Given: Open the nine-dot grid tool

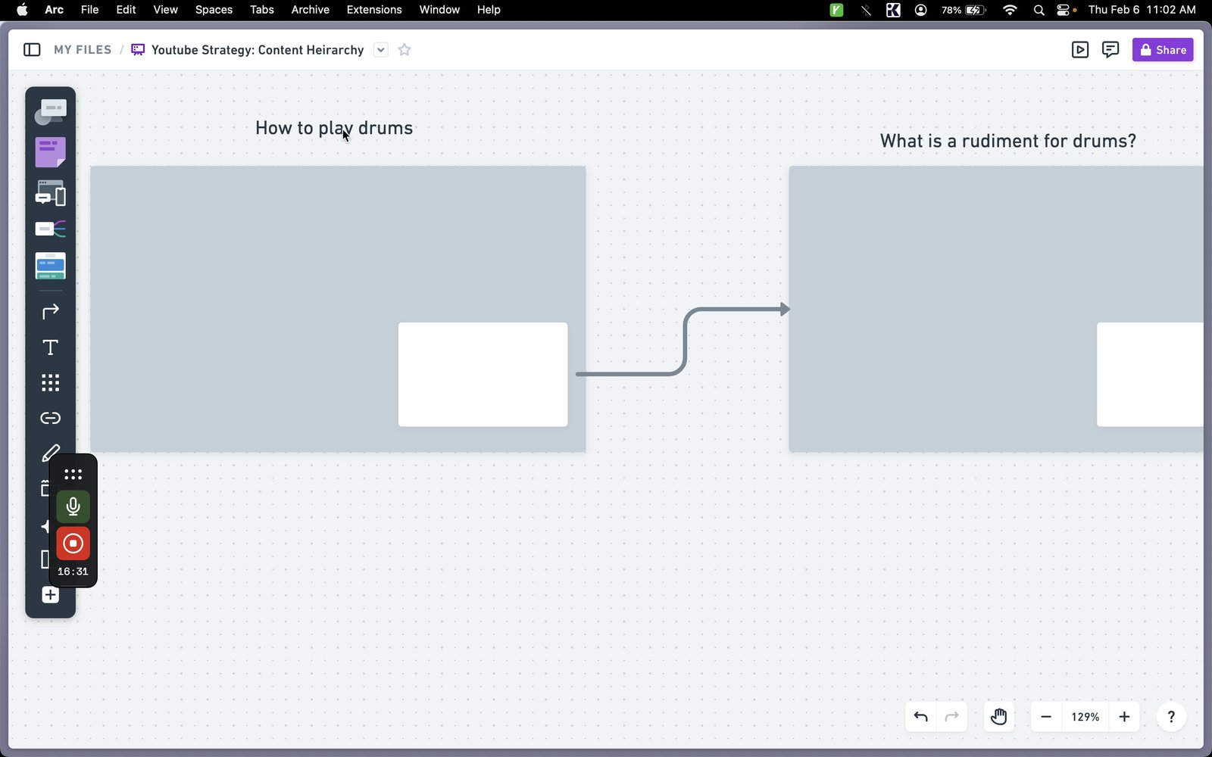Looking at the screenshot, I should (51, 383).
